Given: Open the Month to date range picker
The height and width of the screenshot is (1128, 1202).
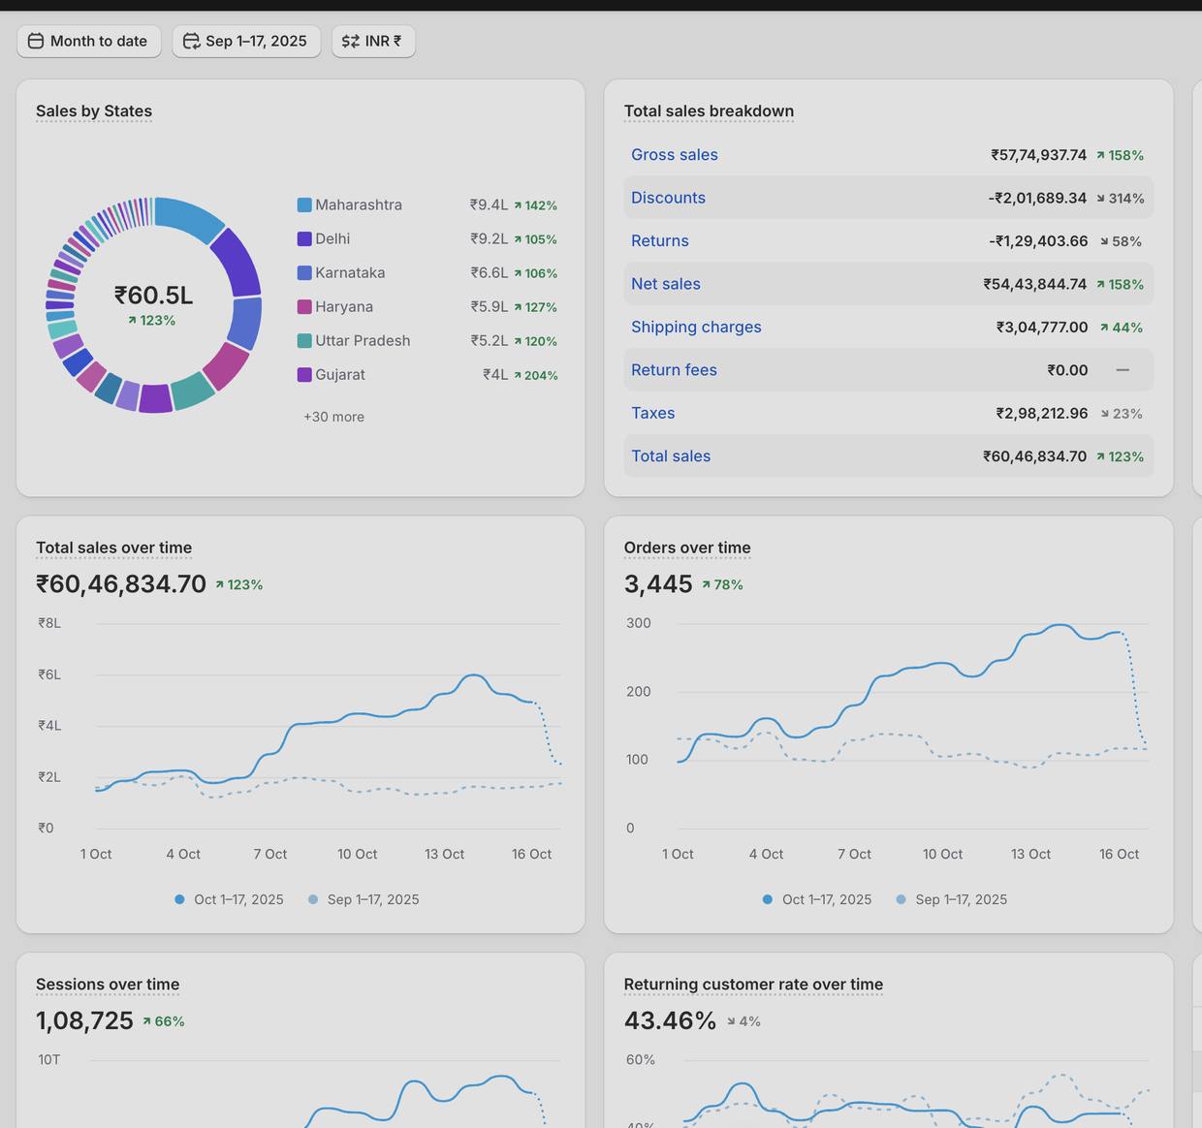Looking at the screenshot, I should [89, 42].
